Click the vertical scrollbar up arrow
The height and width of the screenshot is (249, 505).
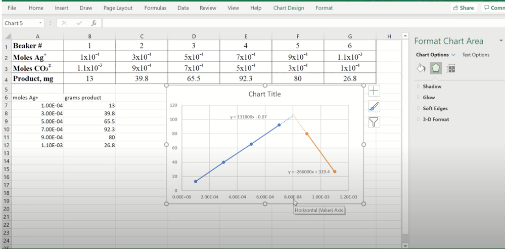405,36
